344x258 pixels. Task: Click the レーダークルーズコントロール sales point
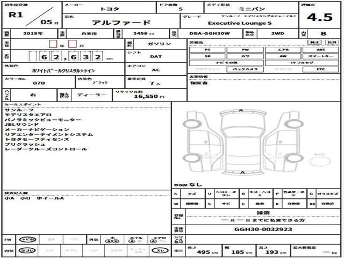pyautogui.click(x=46, y=149)
